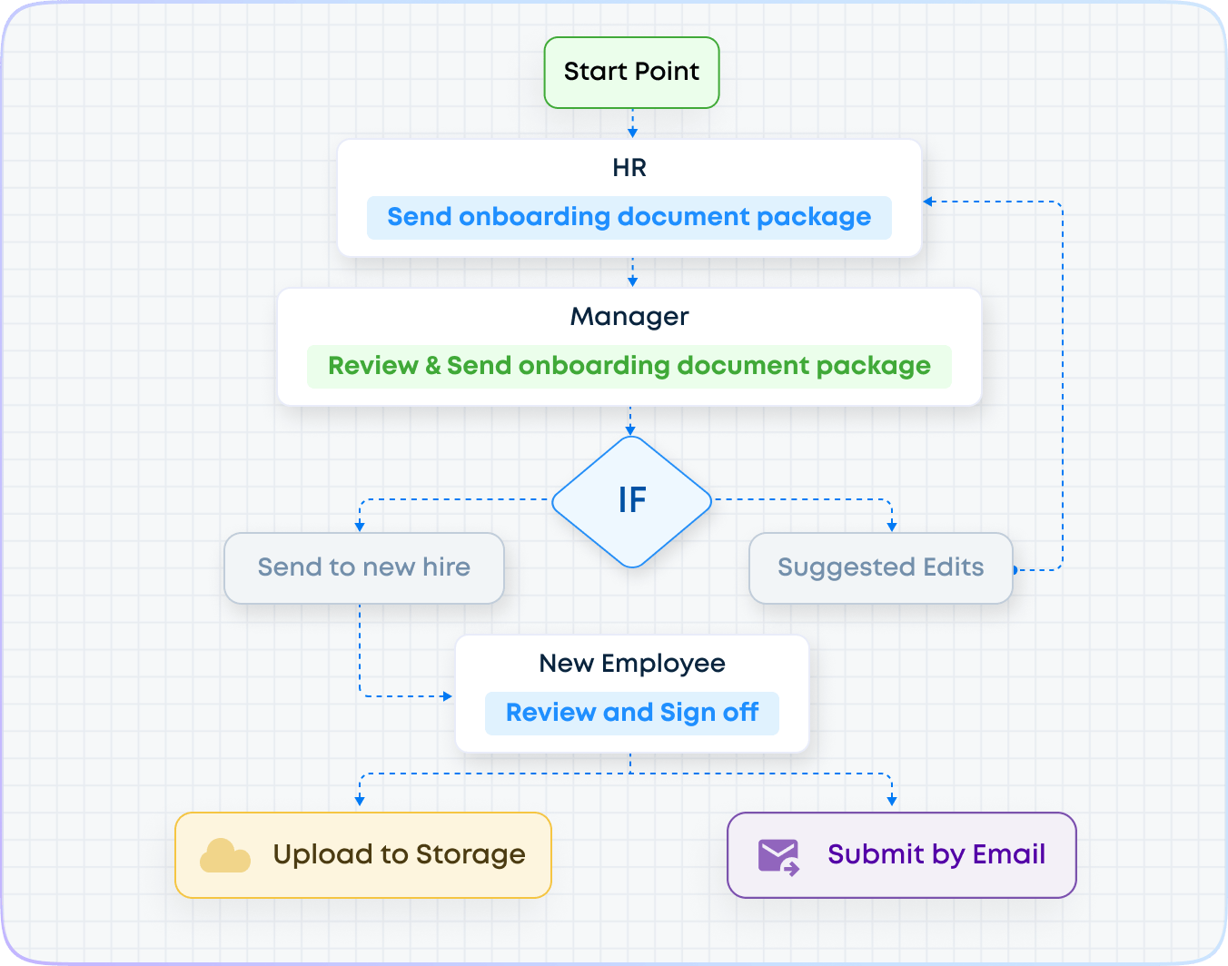Select the Start Point node

pyautogui.click(x=631, y=72)
